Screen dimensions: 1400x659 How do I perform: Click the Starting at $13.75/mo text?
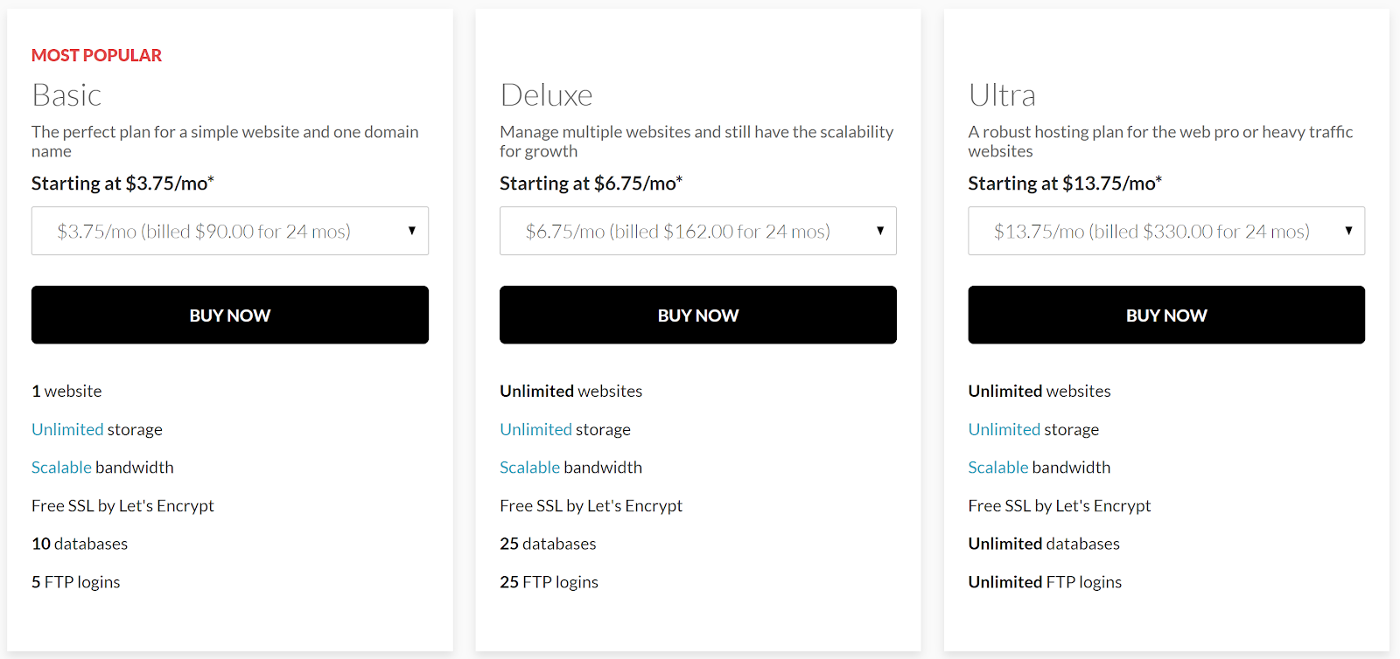pyautogui.click(x=1065, y=184)
